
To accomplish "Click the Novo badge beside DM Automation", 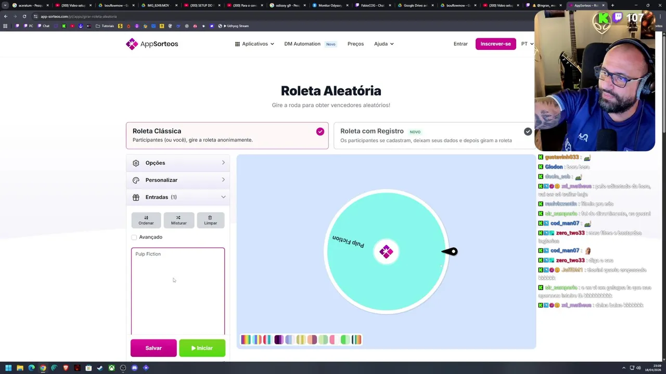I will [330, 44].
